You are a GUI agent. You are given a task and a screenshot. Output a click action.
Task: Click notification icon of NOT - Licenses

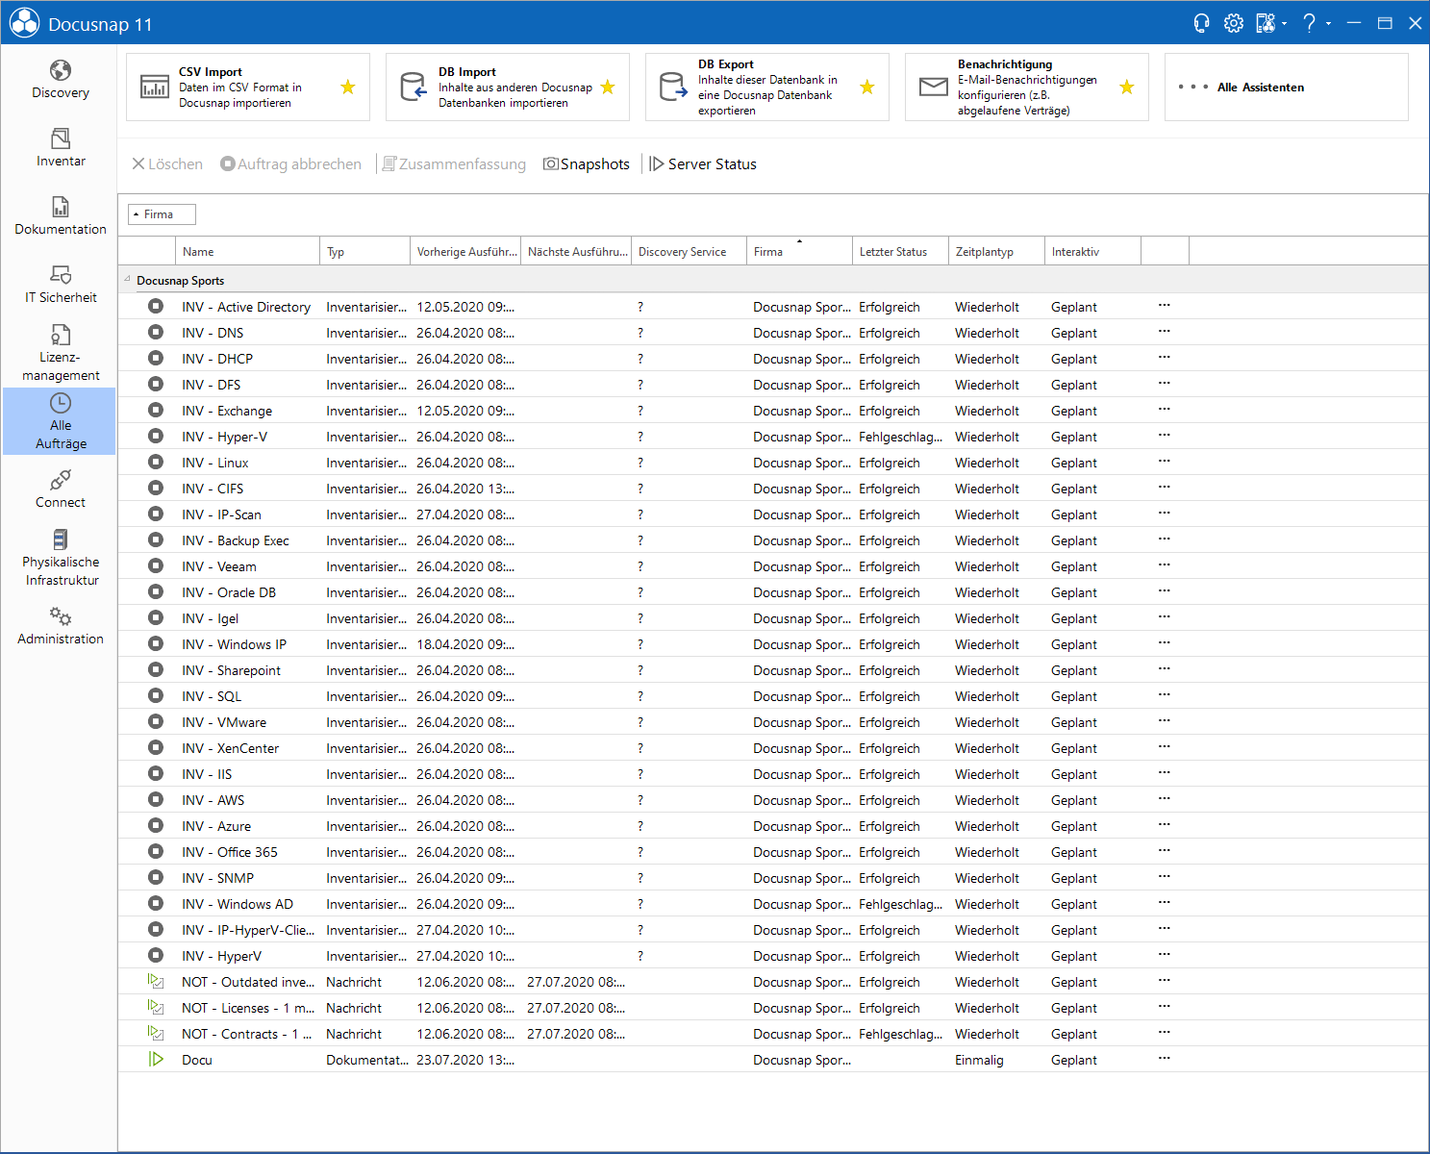(156, 1007)
